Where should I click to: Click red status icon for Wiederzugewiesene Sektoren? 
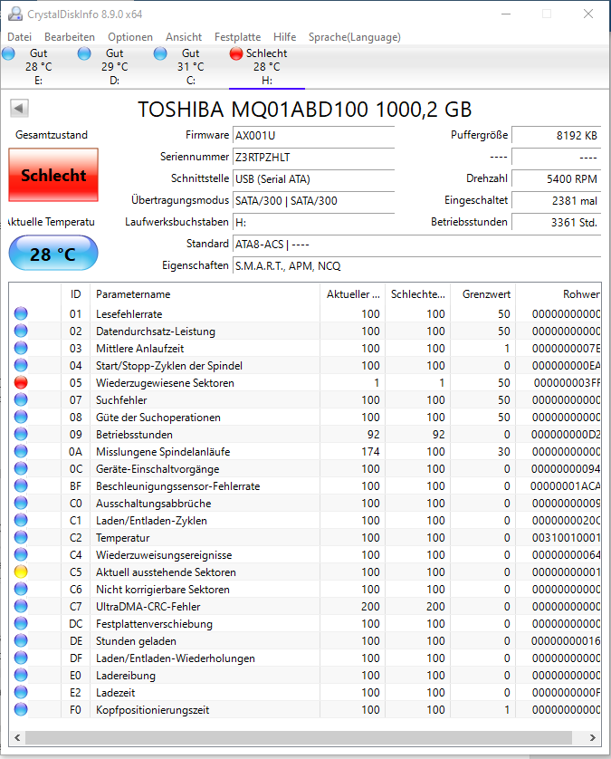tap(21, 383)
